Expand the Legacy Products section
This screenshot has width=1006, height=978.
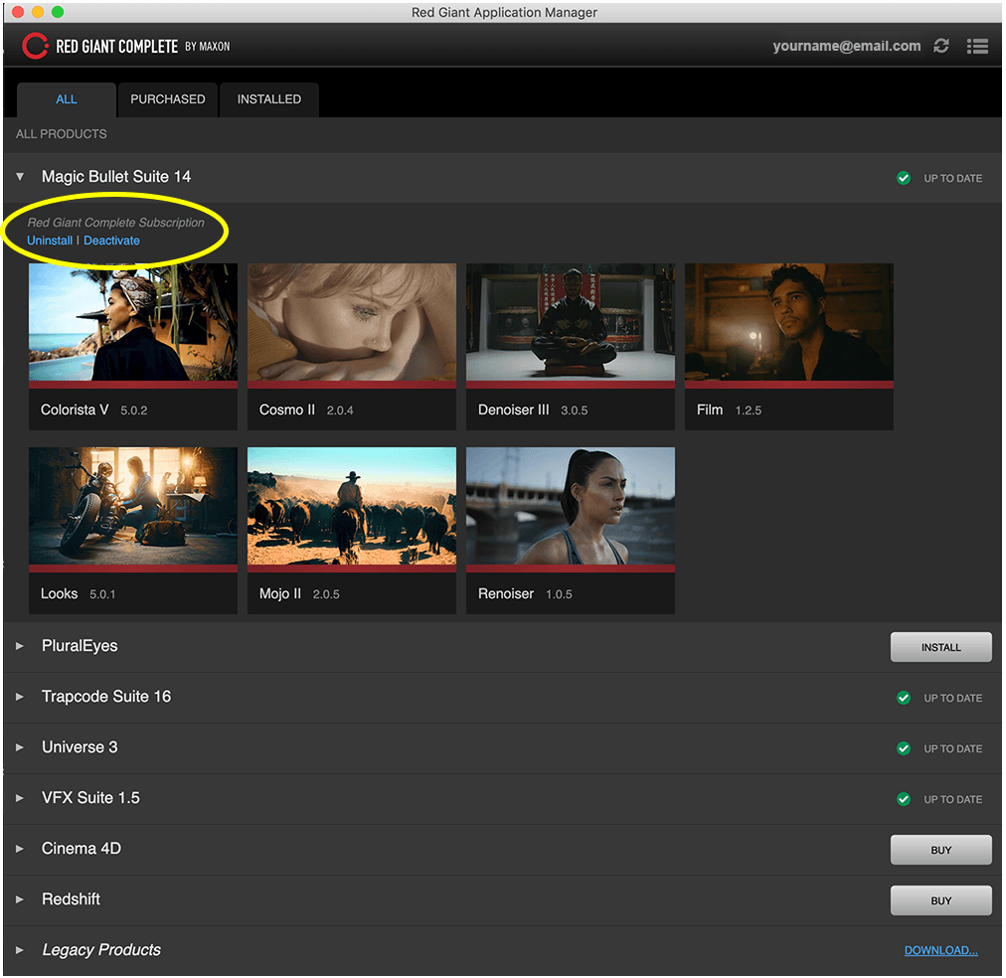[20, 950]
